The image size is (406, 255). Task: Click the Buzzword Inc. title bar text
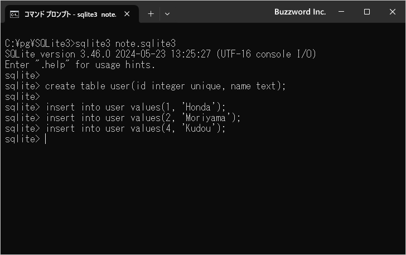pyautogui.click(x=300, y=12)
